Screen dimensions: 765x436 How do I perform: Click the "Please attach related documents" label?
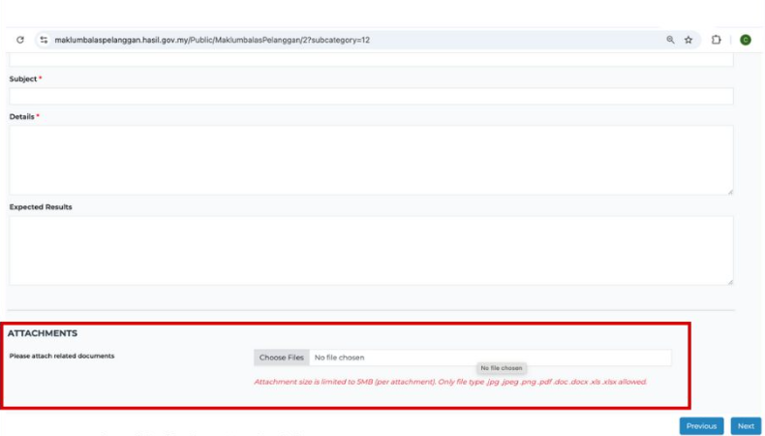(62, 357)
